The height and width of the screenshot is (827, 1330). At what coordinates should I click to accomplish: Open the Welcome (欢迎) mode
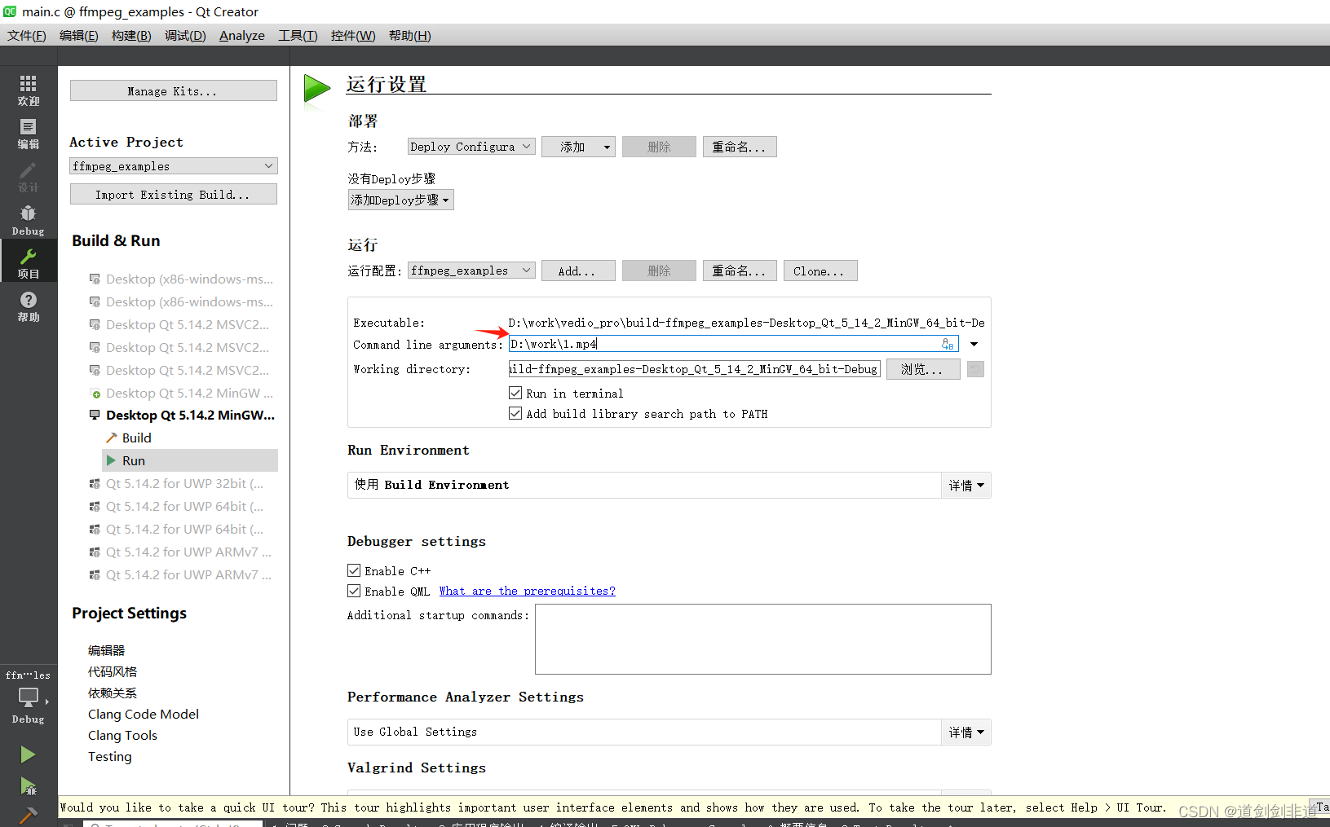(28, 90)
